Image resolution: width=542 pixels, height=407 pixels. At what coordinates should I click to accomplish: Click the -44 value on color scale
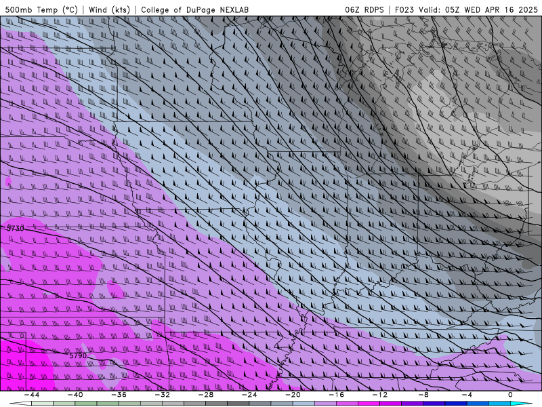32,395
